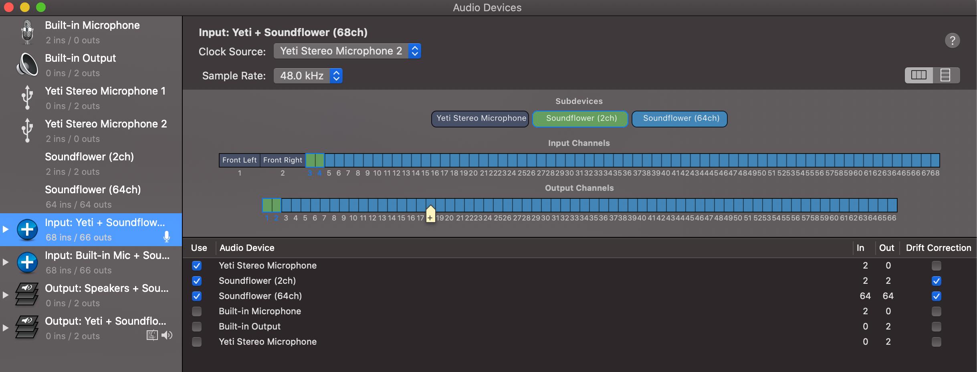Click the multi-output icon for Output: Speakers + Sou...
This screenshot has width=977, height=372.
[27, 295]
